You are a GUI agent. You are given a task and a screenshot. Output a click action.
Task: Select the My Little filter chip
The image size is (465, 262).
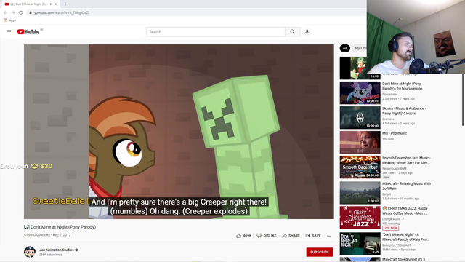360,48
